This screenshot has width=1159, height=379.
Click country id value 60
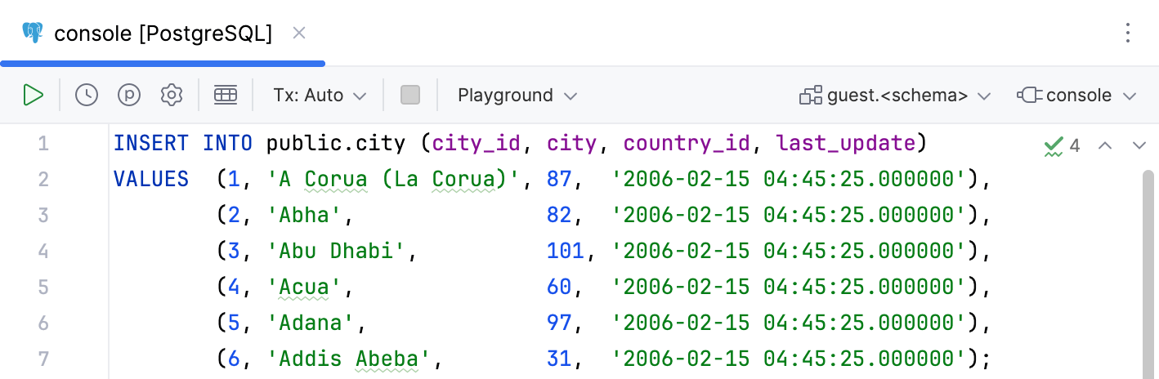560,287
